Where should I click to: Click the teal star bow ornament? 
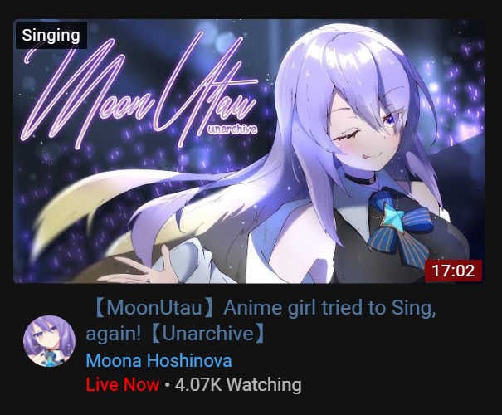pos(395,215)
